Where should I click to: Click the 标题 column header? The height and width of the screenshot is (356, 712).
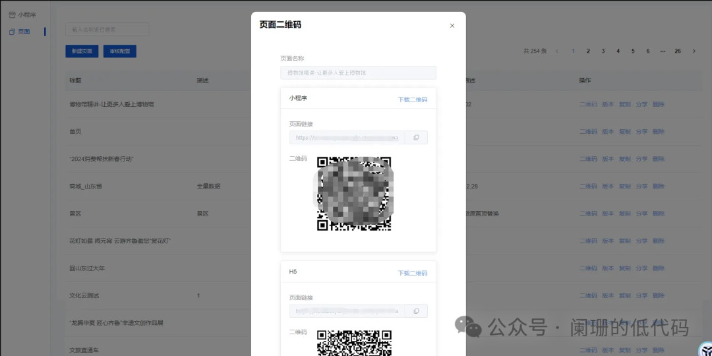75,80
